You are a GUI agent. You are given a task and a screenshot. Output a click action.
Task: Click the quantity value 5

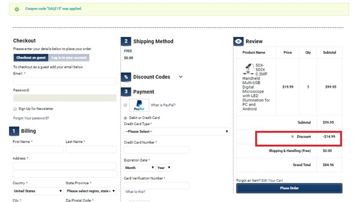(308, 87)
